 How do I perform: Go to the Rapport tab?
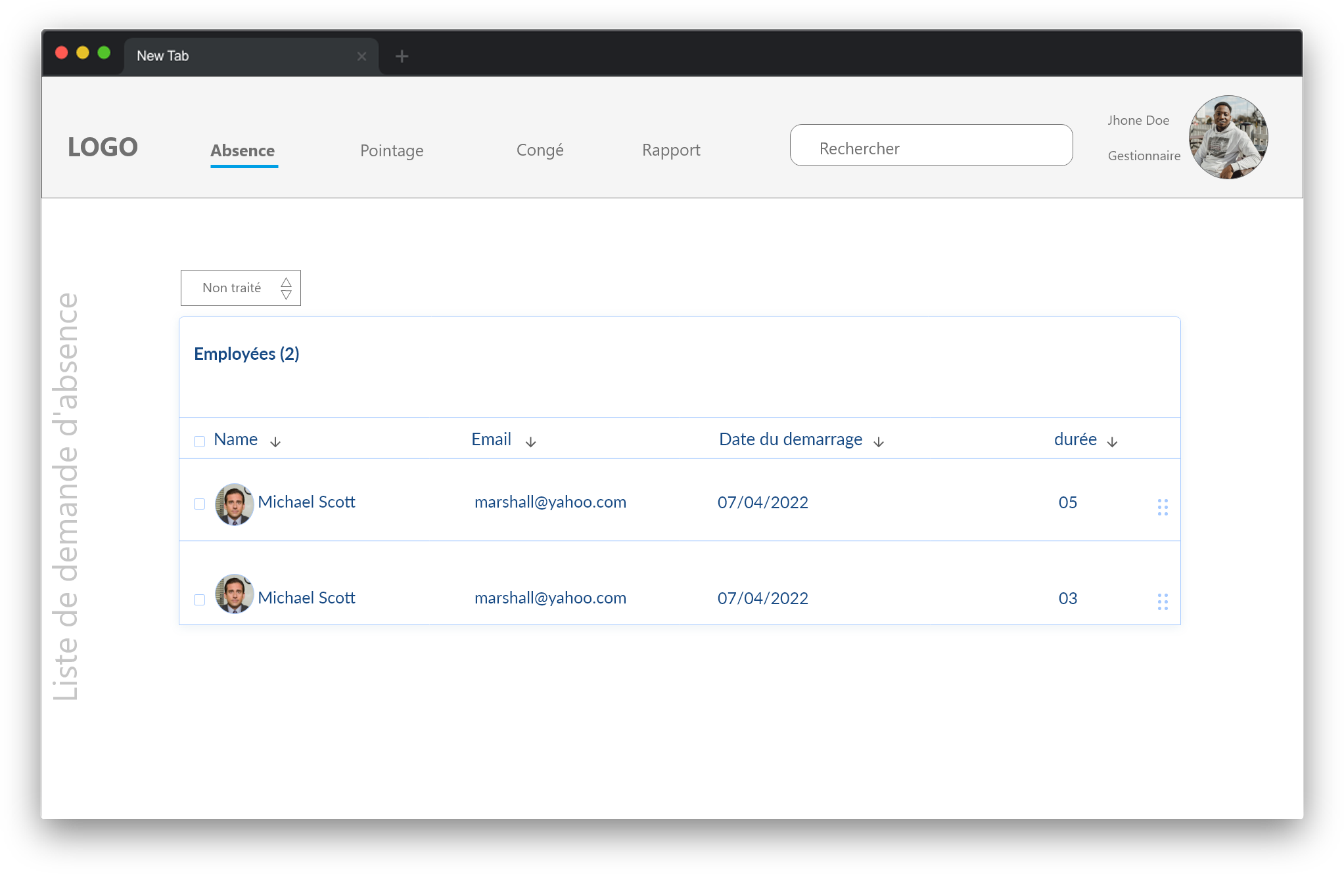671,150
